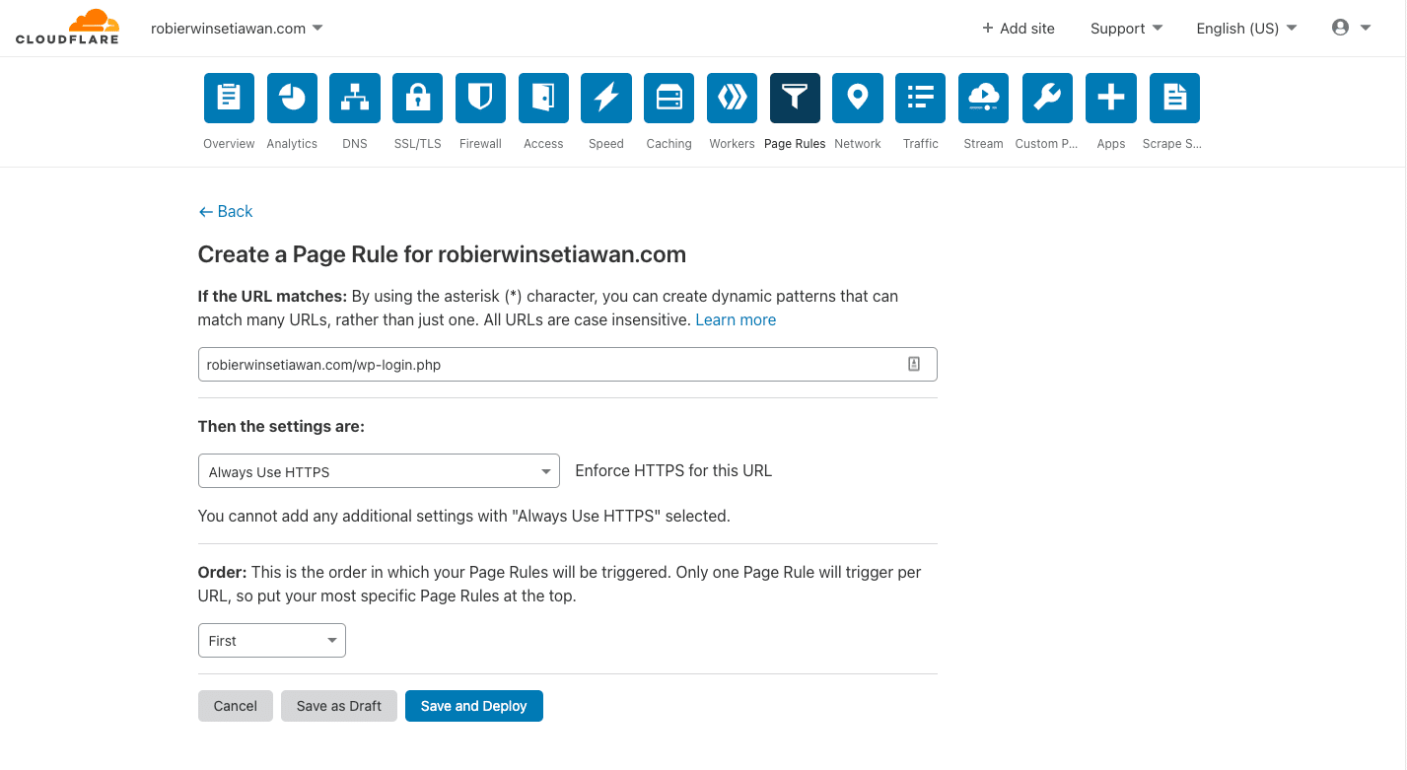Go back using the Back link
Image resolution: width=1407 pixels, height=770 pixels.
(x=226, y=211)
